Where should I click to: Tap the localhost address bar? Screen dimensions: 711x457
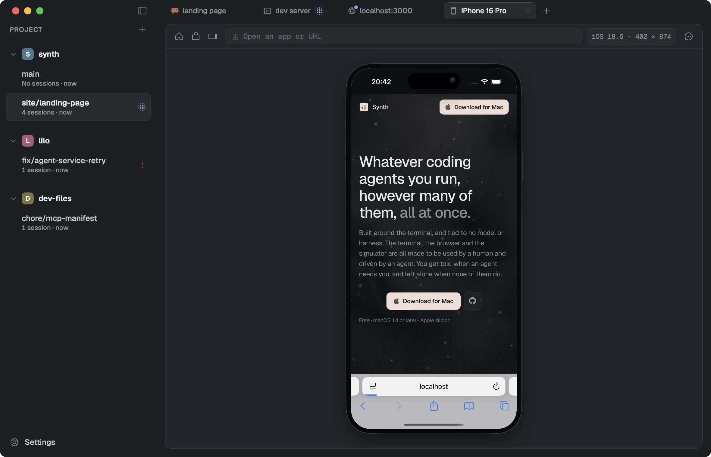click(434, 386)
